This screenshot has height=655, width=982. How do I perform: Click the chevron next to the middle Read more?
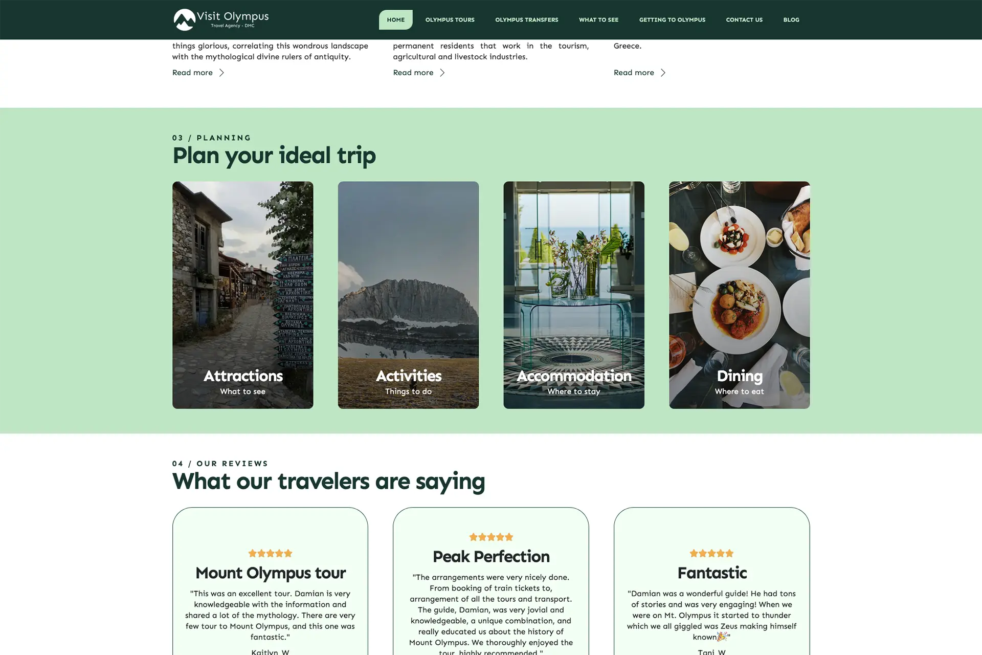442,73
